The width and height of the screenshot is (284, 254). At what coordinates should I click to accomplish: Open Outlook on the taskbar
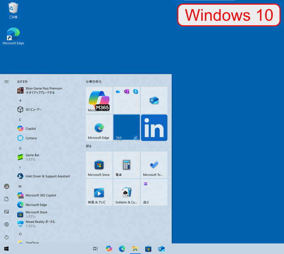coord(161,249)
